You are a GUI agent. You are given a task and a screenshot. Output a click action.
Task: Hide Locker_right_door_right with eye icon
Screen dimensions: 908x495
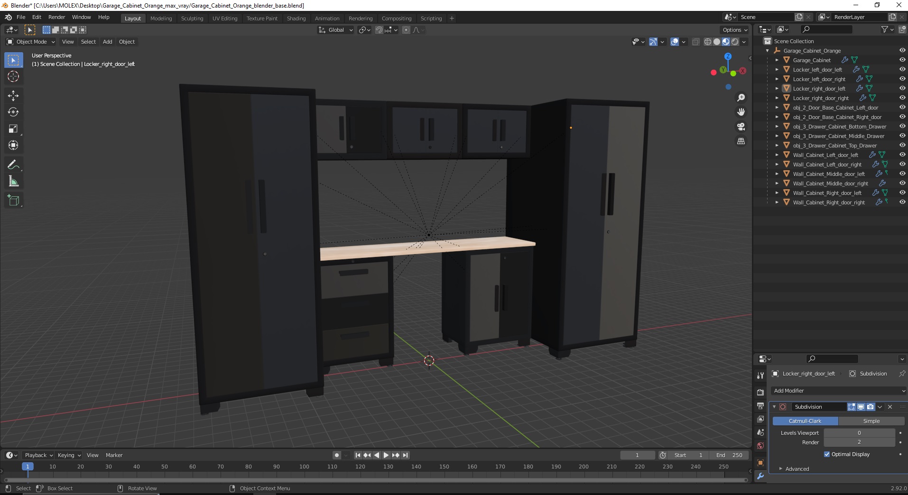902,98
